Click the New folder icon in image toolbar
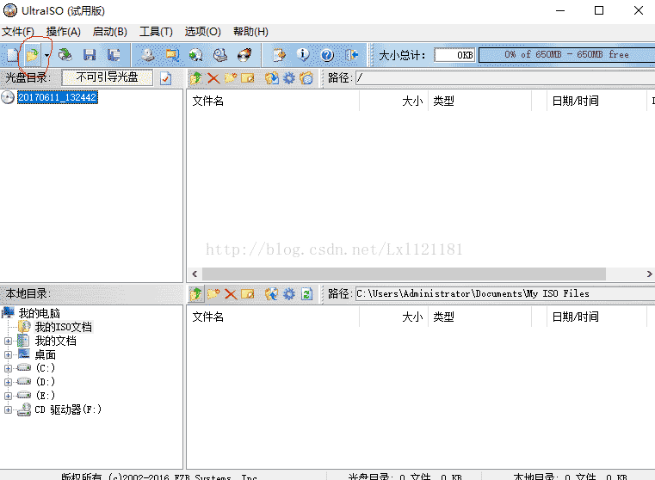This screenshot has width=655, height=480. click(231, 78)
